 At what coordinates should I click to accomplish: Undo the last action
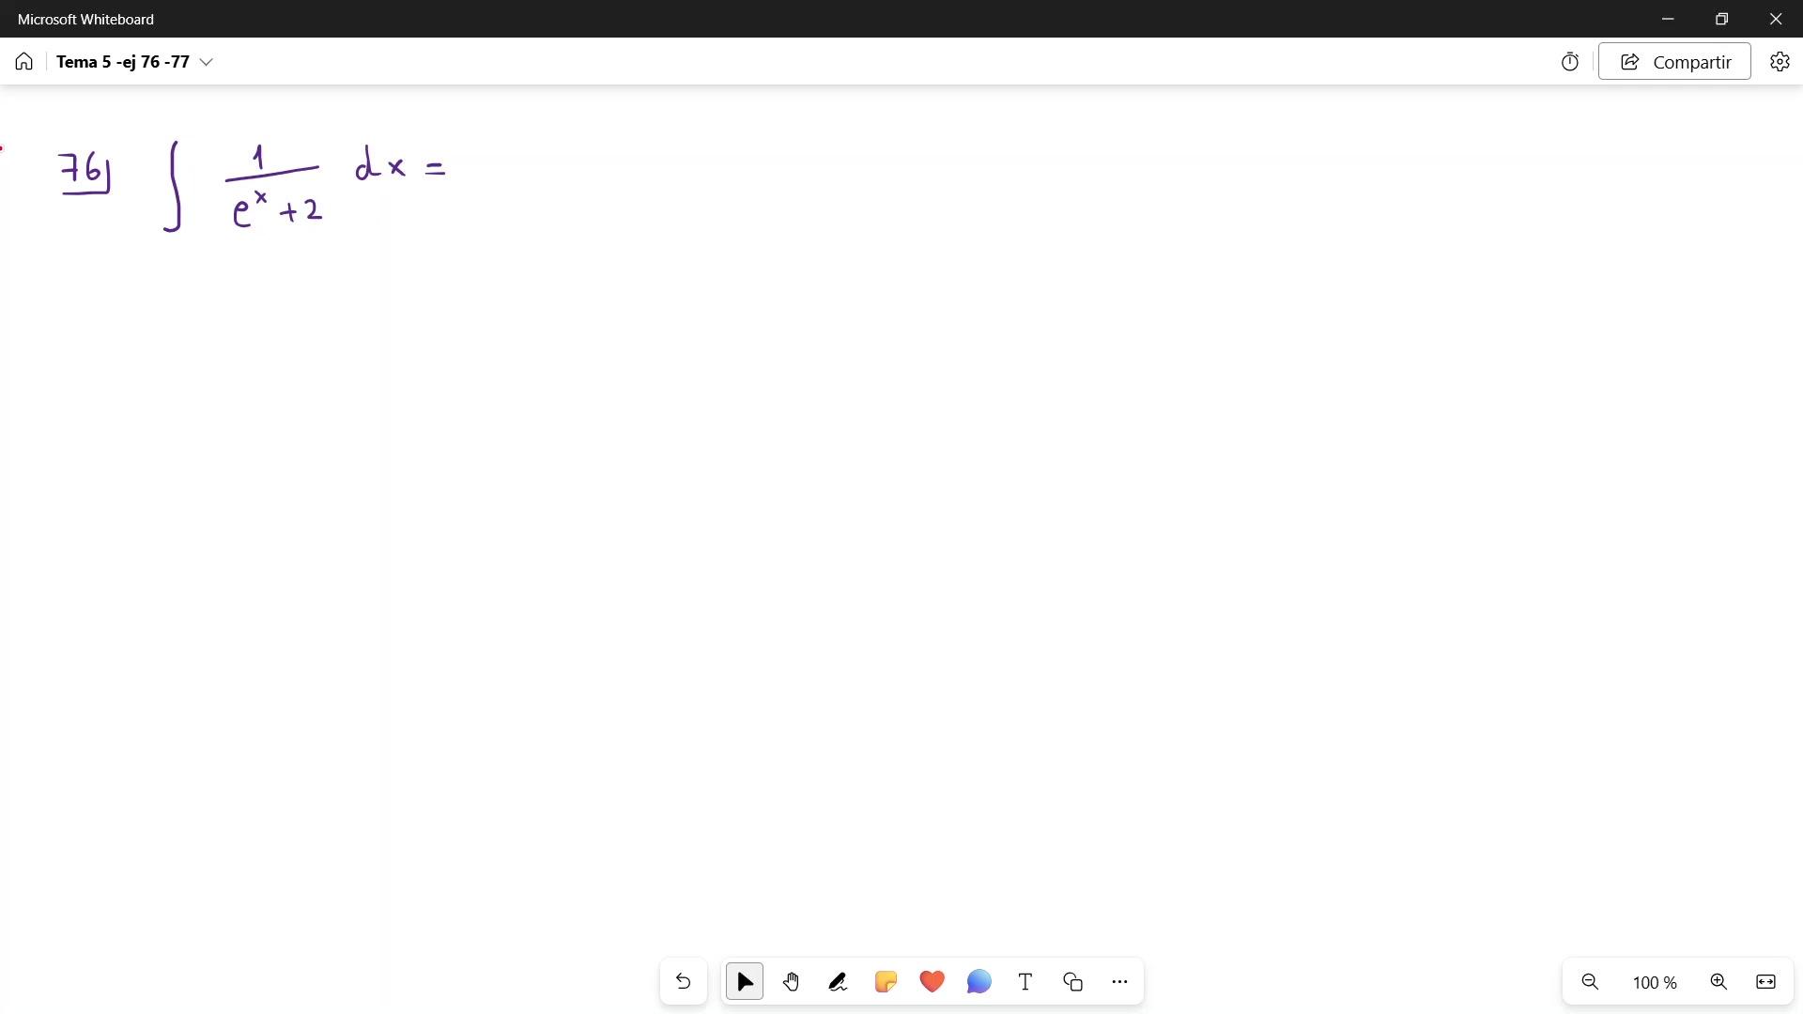click(684, 982)
